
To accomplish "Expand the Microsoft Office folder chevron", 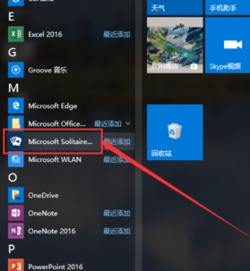I will point(128,124).
